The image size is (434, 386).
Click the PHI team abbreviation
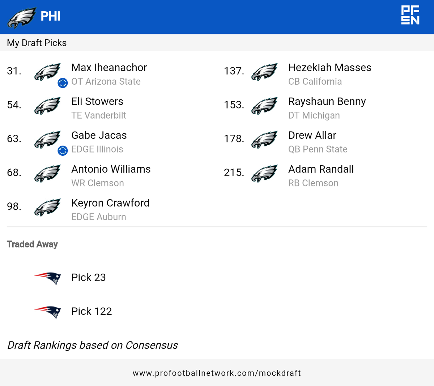click(x=51, y=16)
